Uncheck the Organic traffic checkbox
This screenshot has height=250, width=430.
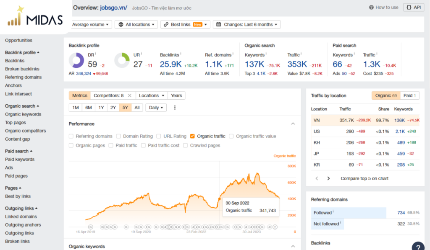tap(192, 136)
